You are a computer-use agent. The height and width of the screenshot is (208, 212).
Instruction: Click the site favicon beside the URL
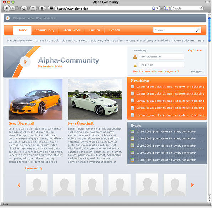[52, 9]
